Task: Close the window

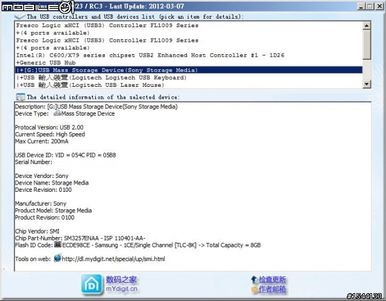Action: (379, 7)
